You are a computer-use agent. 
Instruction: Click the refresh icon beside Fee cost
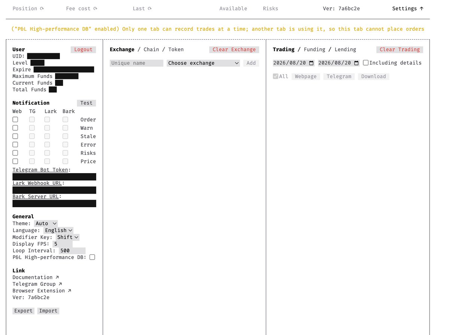[x=95, y=9]
